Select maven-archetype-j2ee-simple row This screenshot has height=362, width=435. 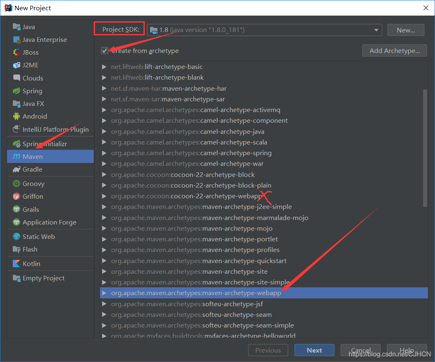pos(264,207)
